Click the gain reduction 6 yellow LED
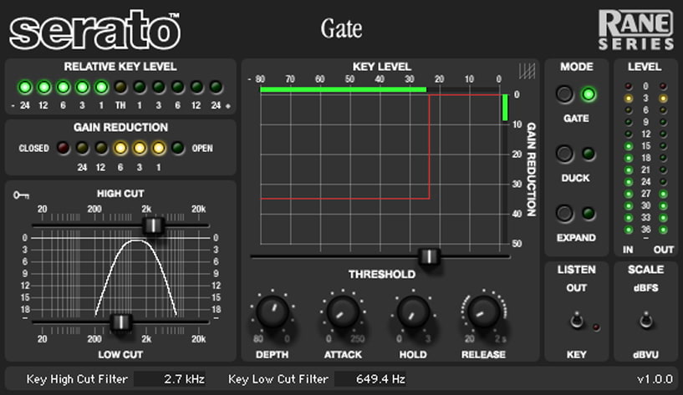The height and width of the screenshot is (395, 683). (120, 148)
